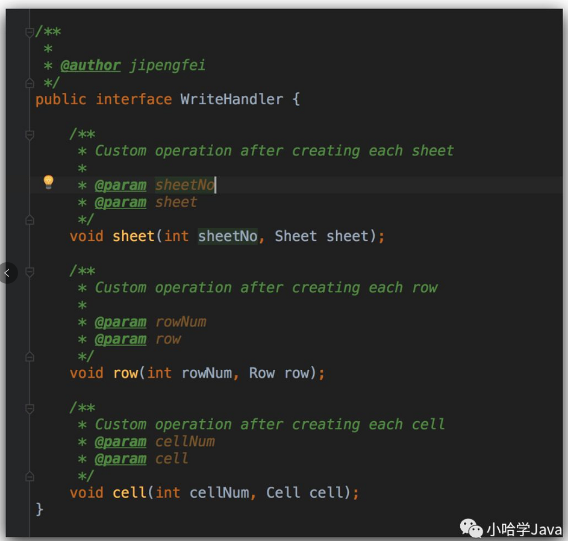The height and width of the screenshot is (541, 568).
Task: Click 'int' before the sheetNo parameter
Action: tap(176, 236)
